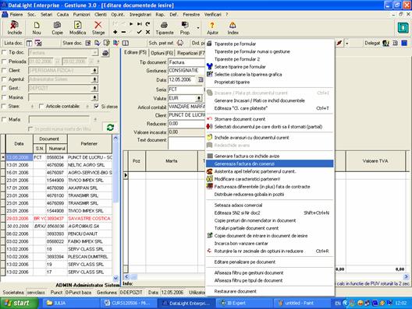Viewport: 412px width, 309px height.
Task: Create a new document with Nou
Action: click(37, 28)
